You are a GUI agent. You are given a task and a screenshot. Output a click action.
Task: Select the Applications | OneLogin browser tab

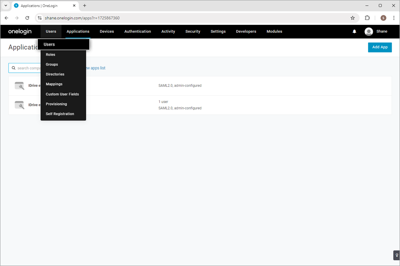click(x=45, y=6)
